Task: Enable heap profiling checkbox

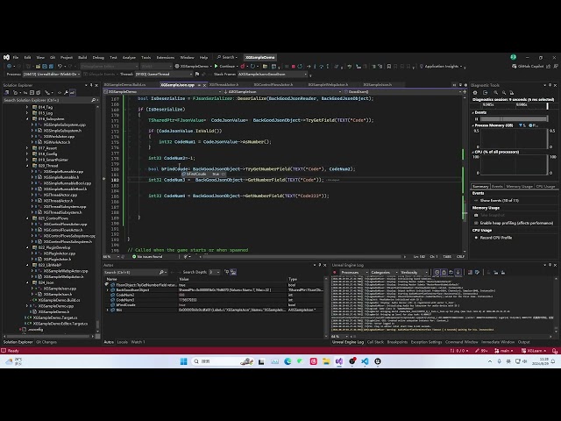Action: [476, 223]
